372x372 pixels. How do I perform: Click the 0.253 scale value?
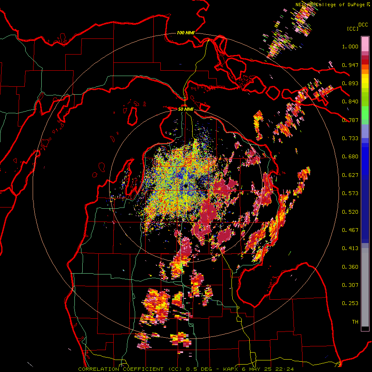coord(350,303)
